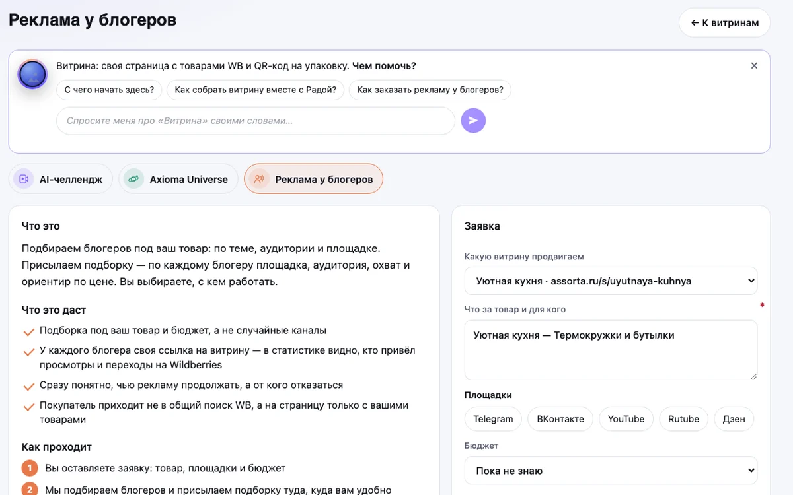793x495 pixels.
Task: Click the Какую витрину продвигаем label
Action: 525,257
